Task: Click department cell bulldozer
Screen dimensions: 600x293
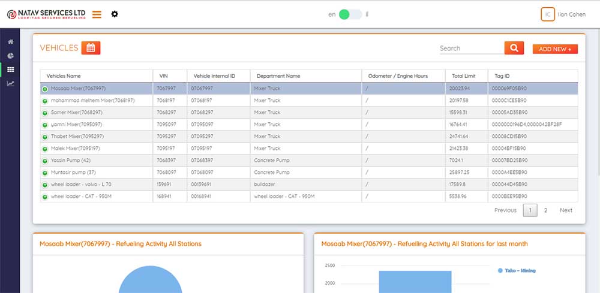Action: 306,185
